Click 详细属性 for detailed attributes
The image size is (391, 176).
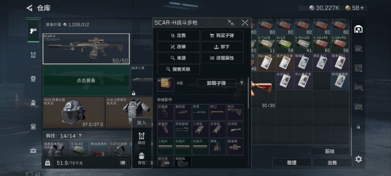pyautogui.click(x=222, y=58)
